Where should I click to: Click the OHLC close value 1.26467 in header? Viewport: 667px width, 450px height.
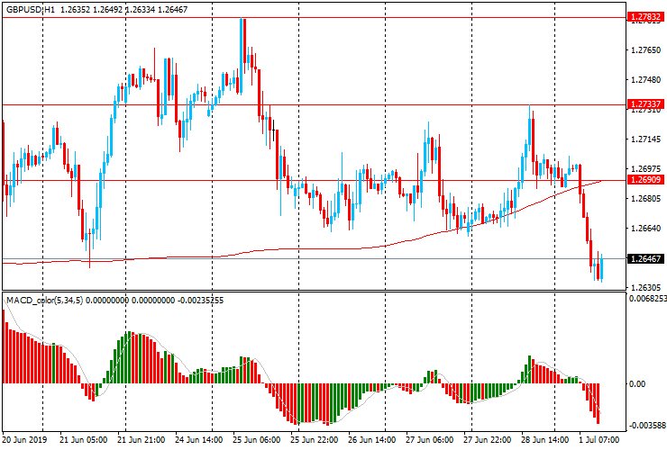[172, 9]
